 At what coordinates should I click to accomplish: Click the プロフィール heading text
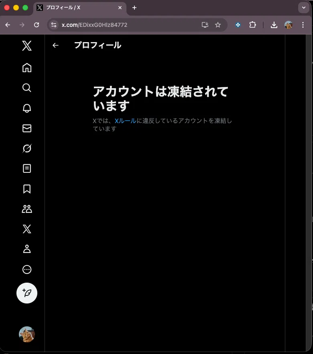pos(98,45)
